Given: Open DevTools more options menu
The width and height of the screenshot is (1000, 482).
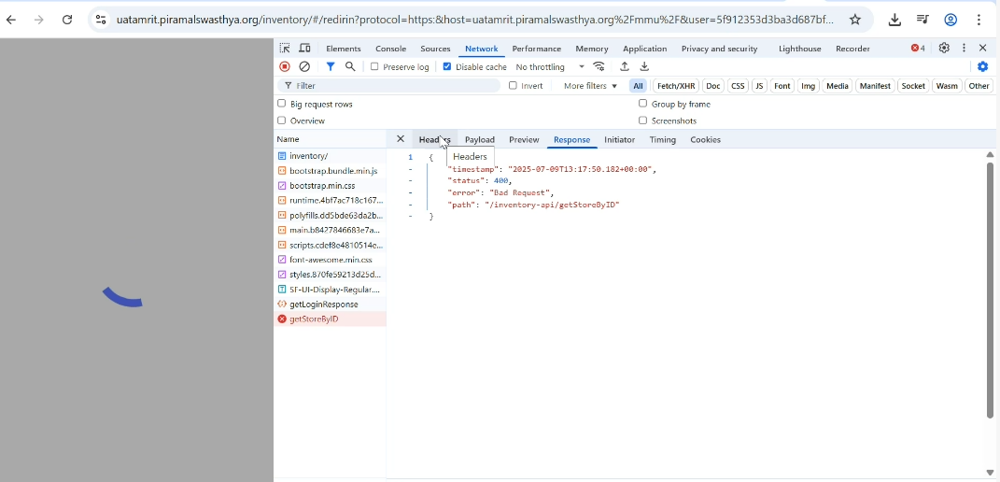Looking at the screenshot, I should 964,48.
